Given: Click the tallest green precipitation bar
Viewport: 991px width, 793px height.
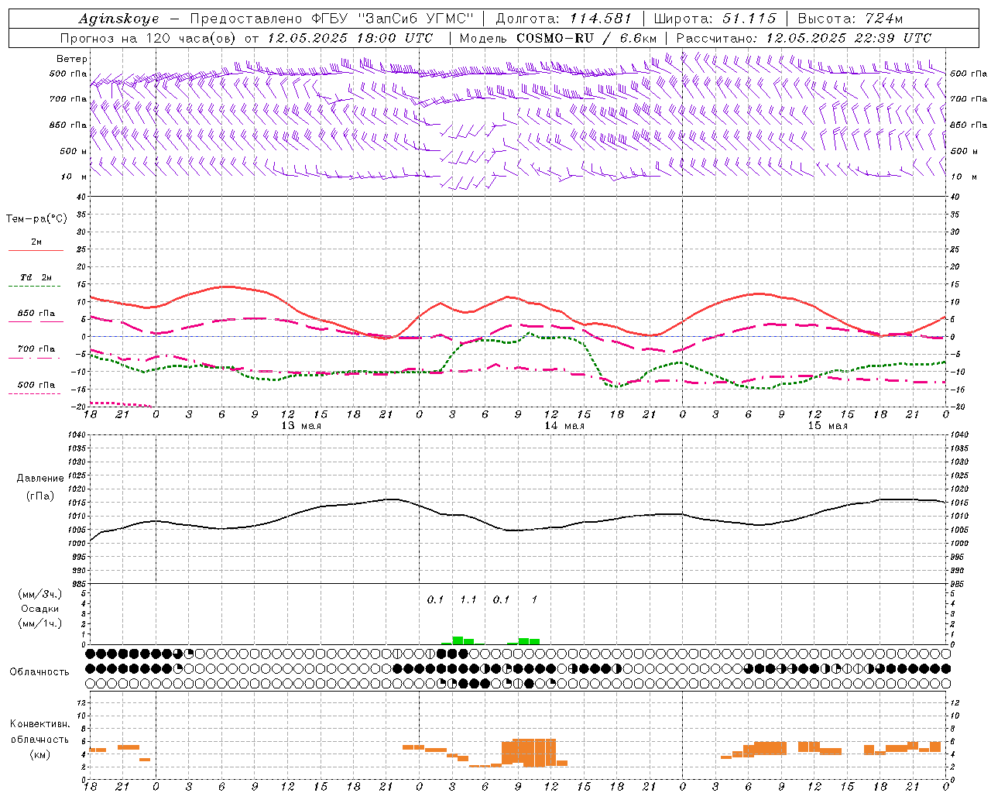Looking at the screenshot, I should point(458,640).
